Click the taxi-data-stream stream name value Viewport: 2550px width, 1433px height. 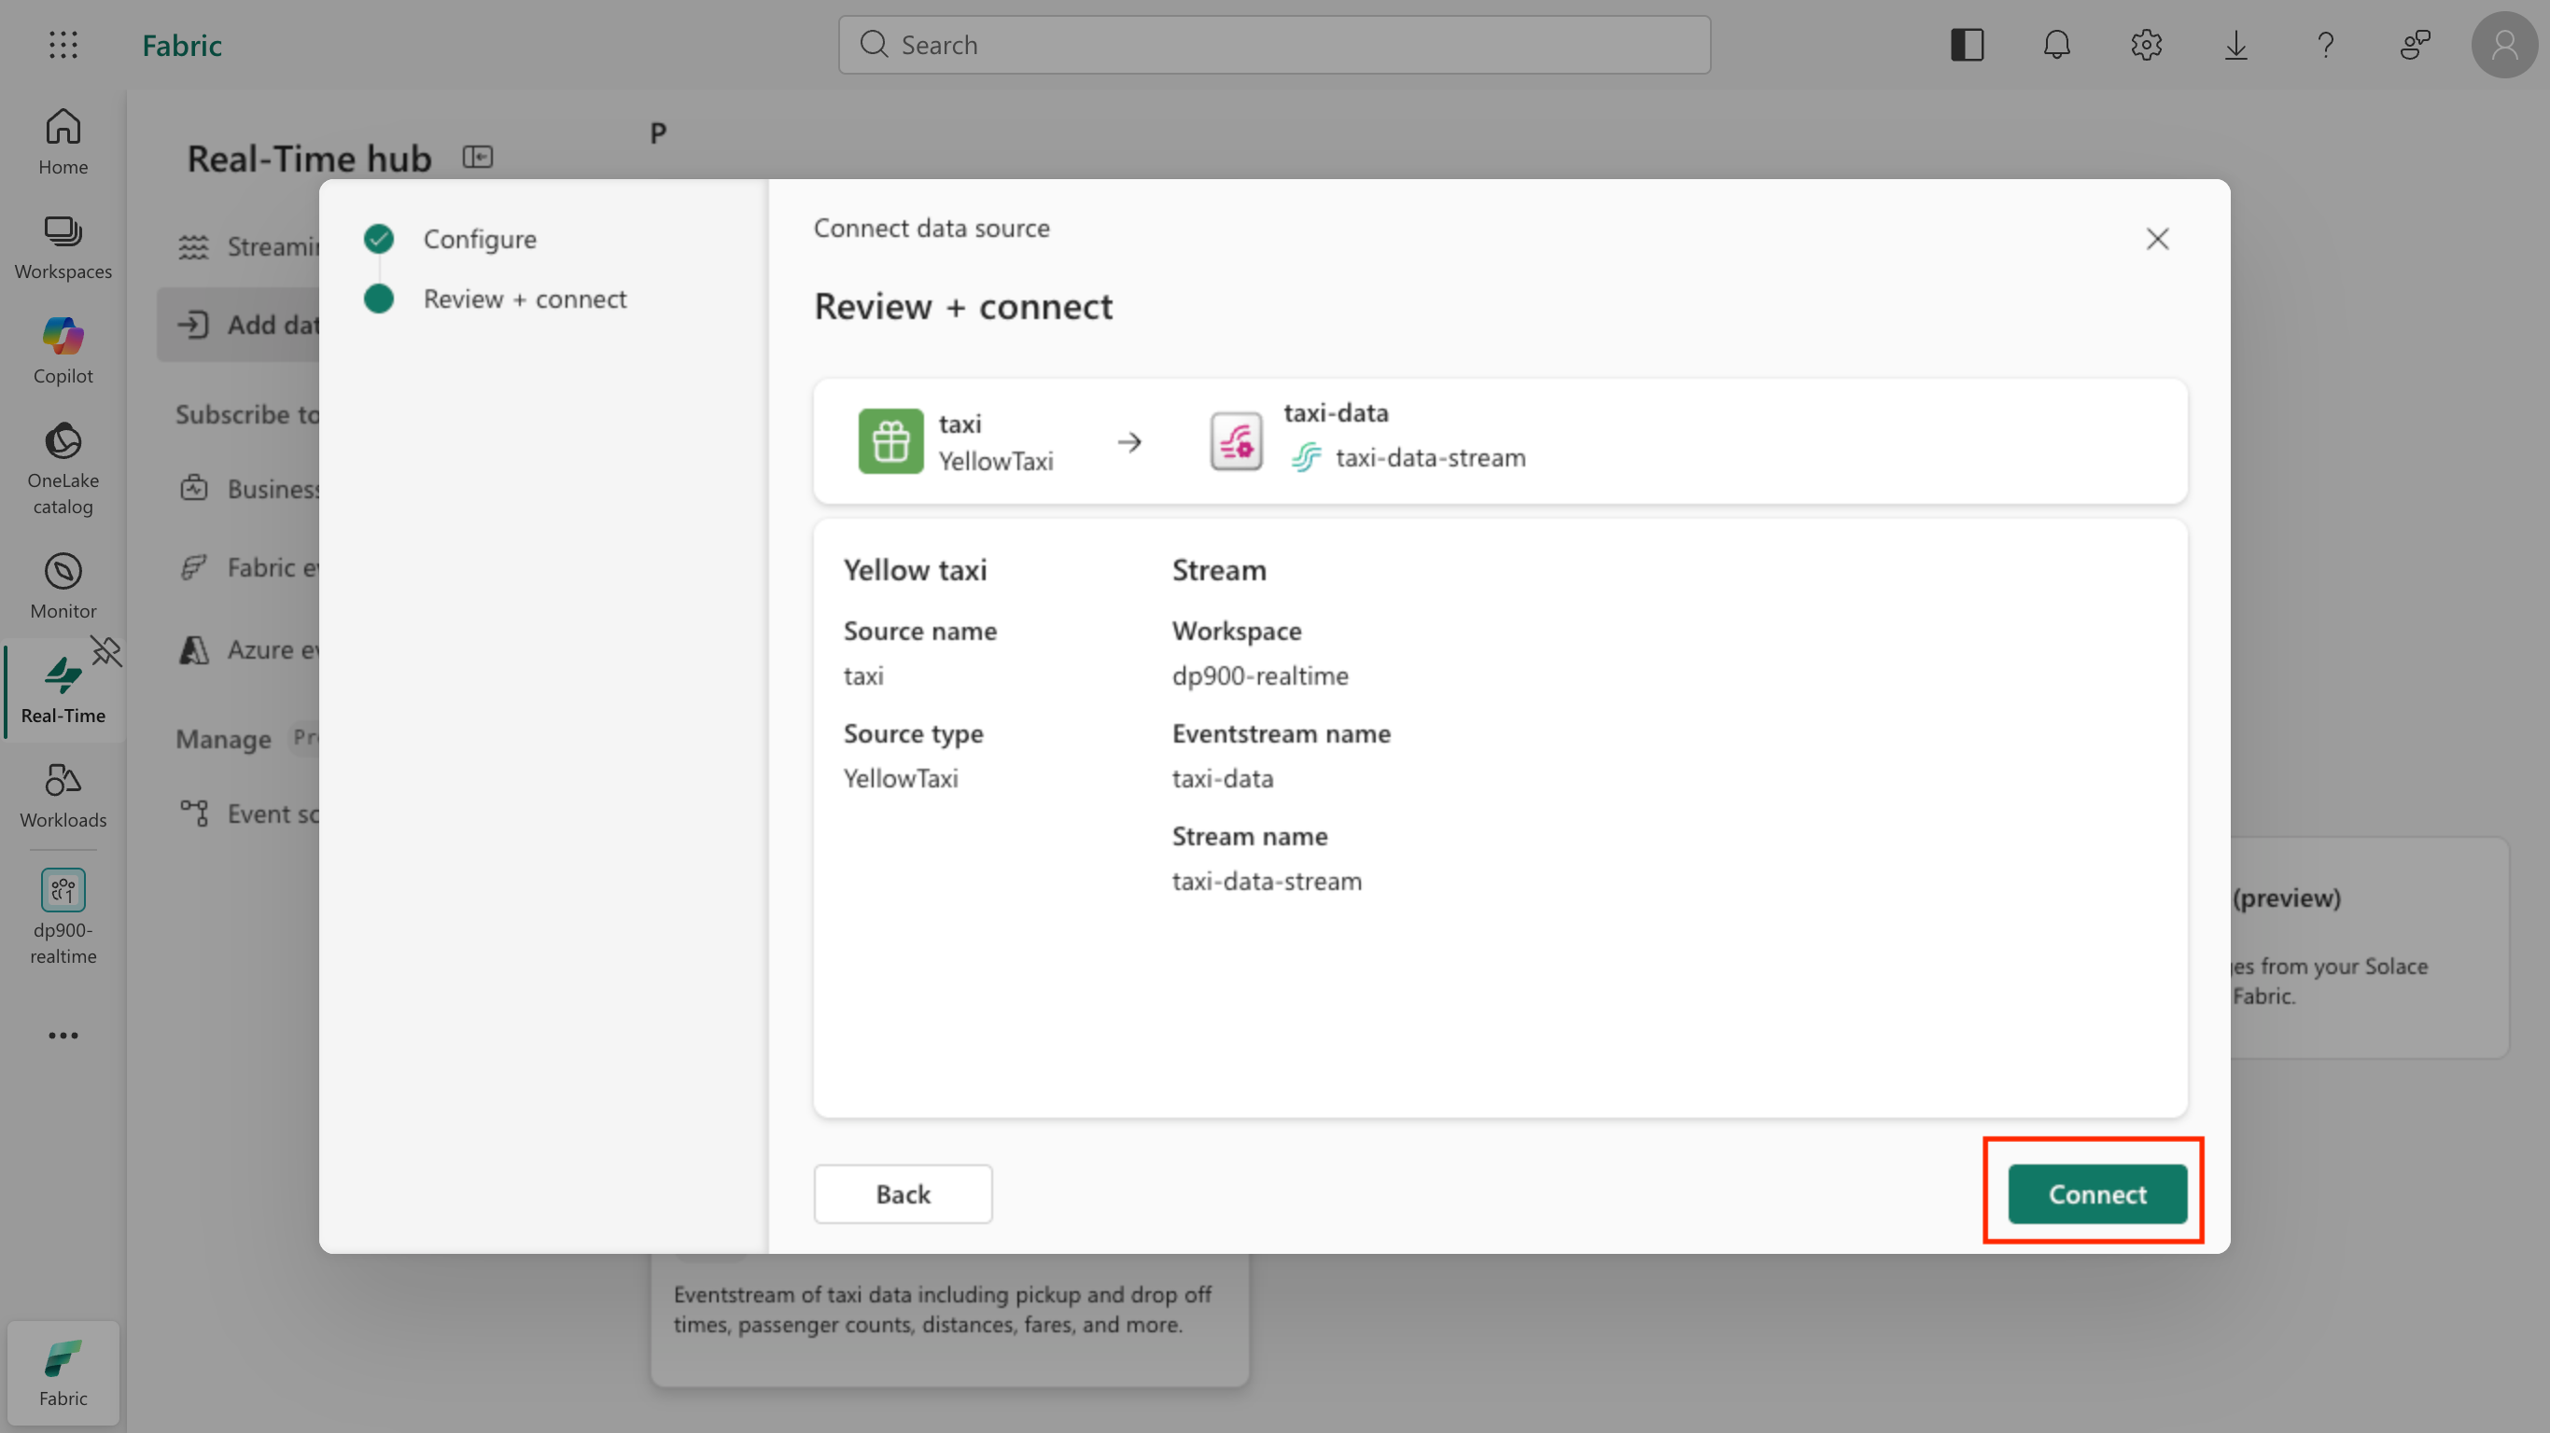[1266, 882]
